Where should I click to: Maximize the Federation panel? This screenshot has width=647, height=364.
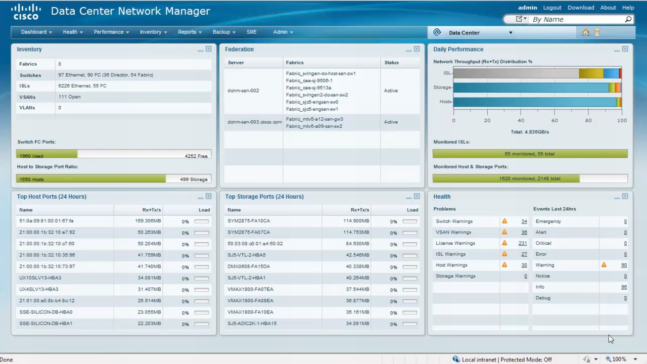point(417,49)
